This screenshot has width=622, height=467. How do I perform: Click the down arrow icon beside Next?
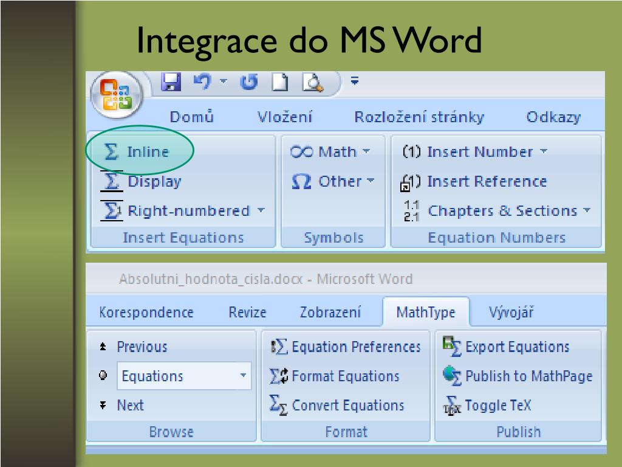(x=103, y=405)
